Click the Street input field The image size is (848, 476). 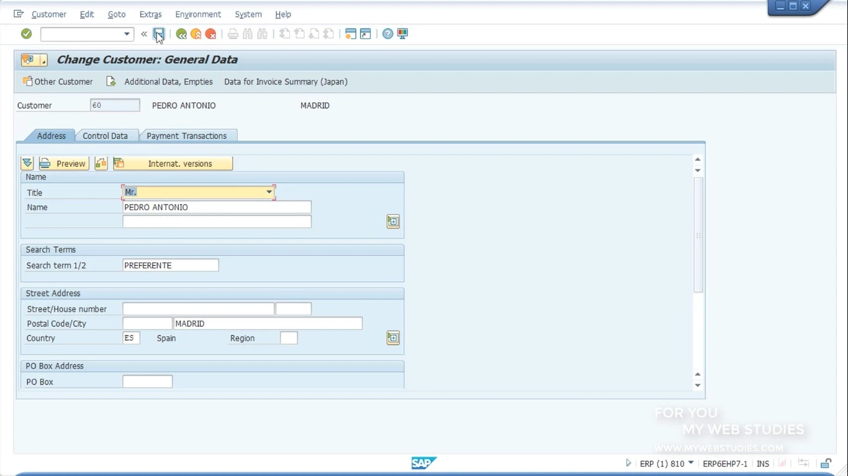[x=198, y=309]
